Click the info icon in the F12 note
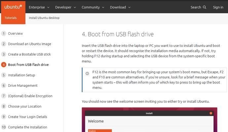Screen dimensions: 228x132 (87, 74)
